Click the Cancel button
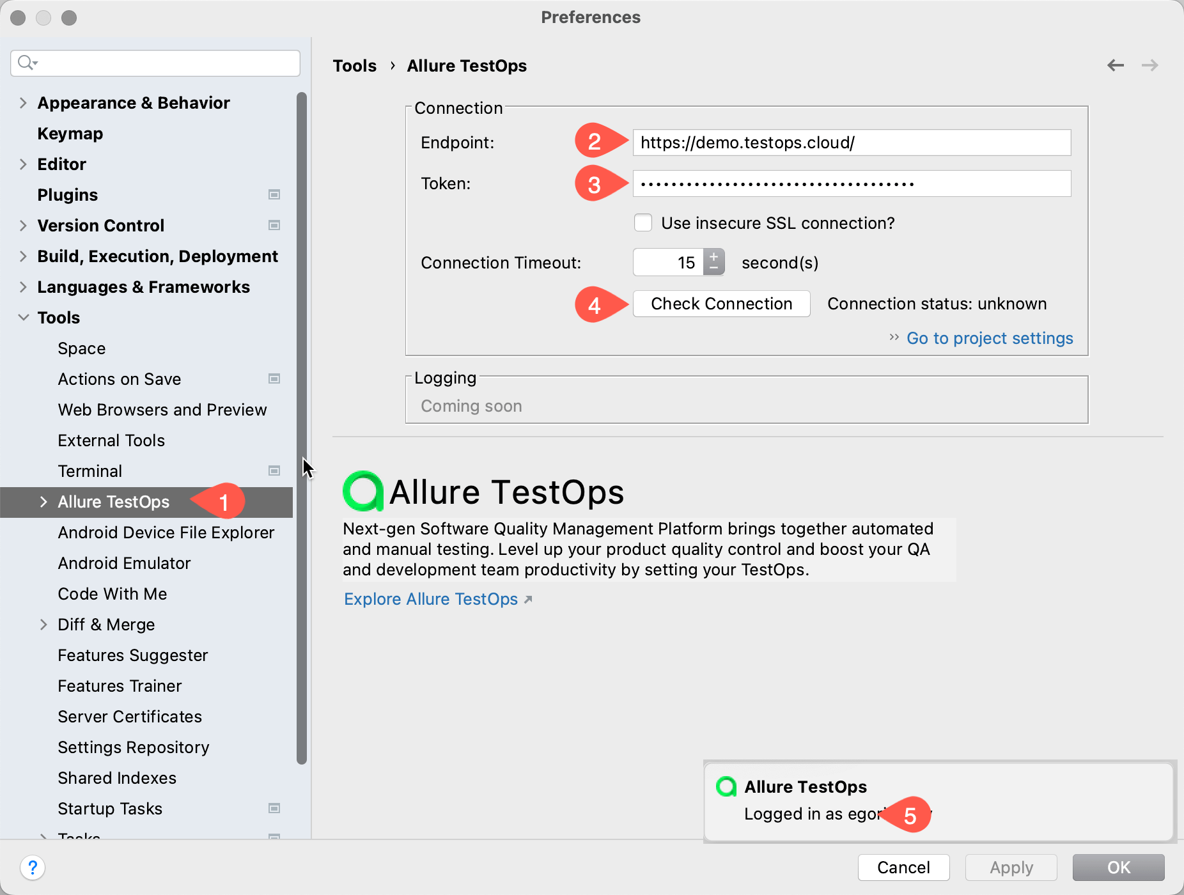This screenshot has width=1184, height=895. click(903, 868)
